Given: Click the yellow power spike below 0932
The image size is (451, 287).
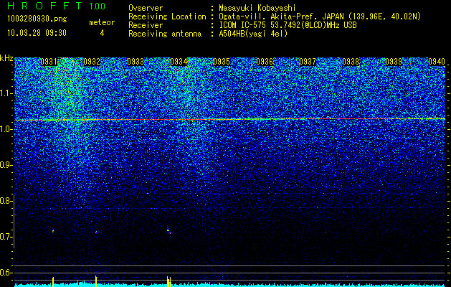Looking at the screenshot, I should [96, 281].
